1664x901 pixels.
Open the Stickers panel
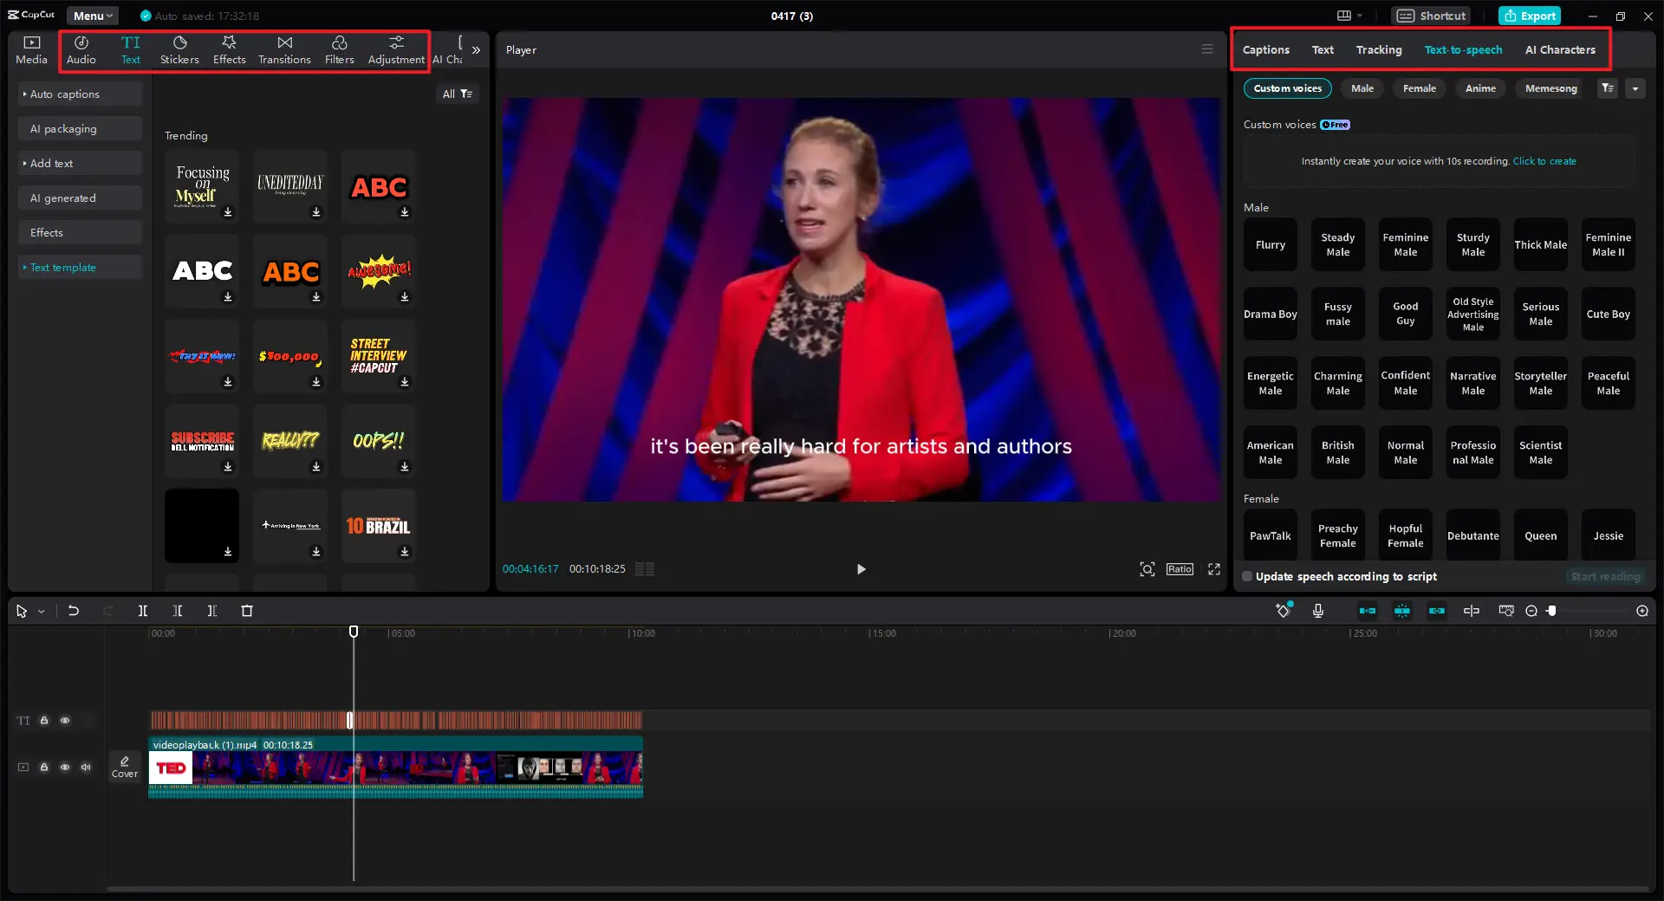click(179, 50)
